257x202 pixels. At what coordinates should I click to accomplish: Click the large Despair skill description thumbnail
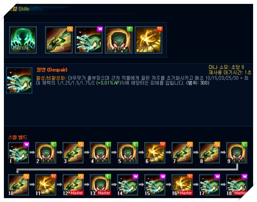(19, 81)
